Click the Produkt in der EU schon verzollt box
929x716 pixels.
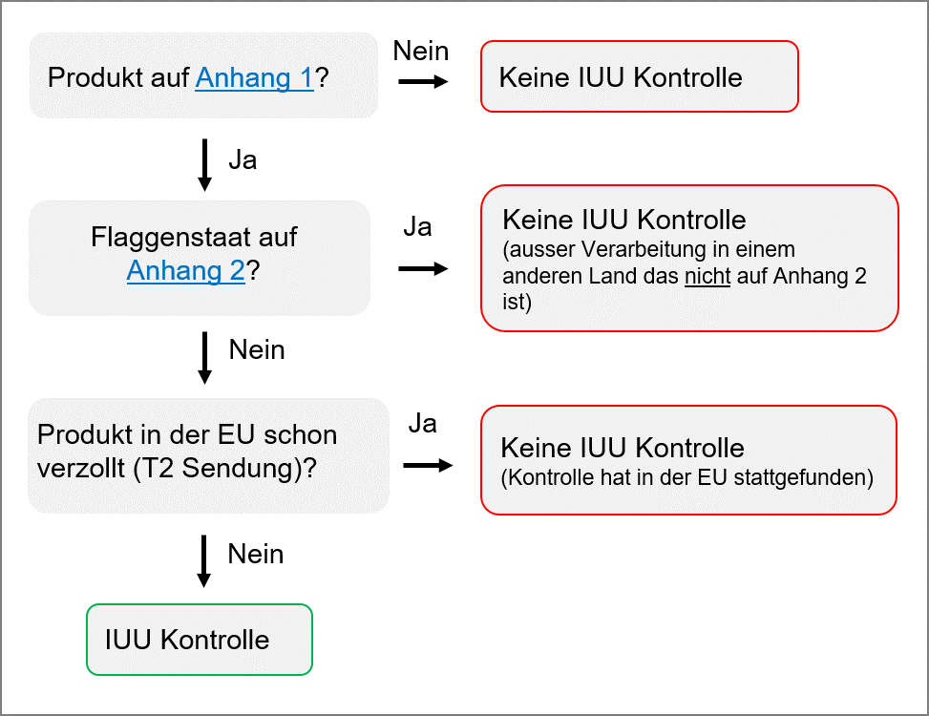click(x=208, y=454)
